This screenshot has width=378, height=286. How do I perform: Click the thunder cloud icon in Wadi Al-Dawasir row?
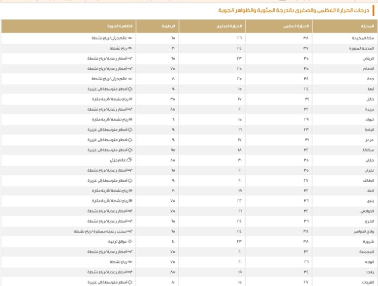coord(130,231)
